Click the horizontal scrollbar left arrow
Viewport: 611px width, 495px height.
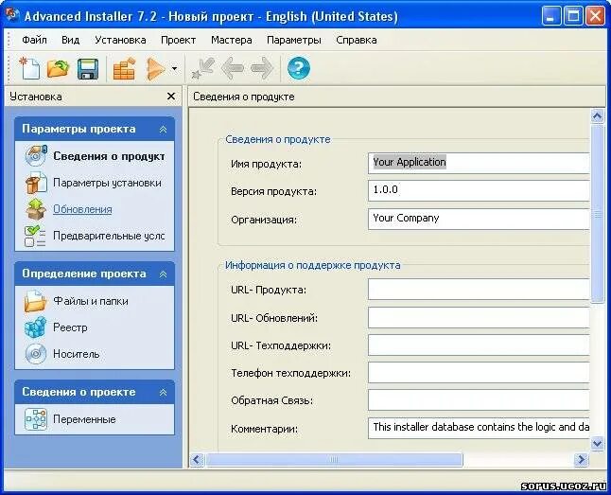pos(197,459)
